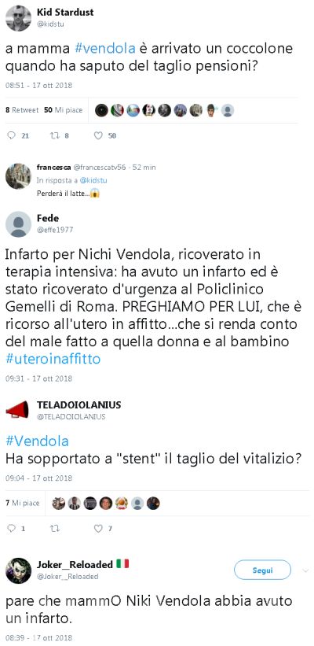The height and width of the screenshot is (646, 314).
Task: Retweet the TELADOIOLANIUS tweet
Action: tap(54, 528)
